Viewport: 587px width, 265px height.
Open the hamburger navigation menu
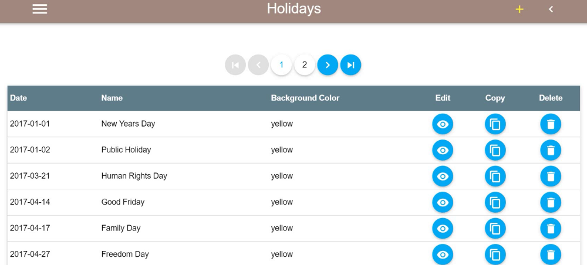click(x=39, y=9)
